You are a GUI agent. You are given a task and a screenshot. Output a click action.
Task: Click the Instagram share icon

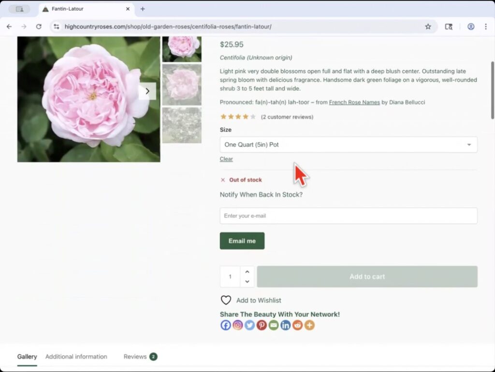(x=238, y=325)
